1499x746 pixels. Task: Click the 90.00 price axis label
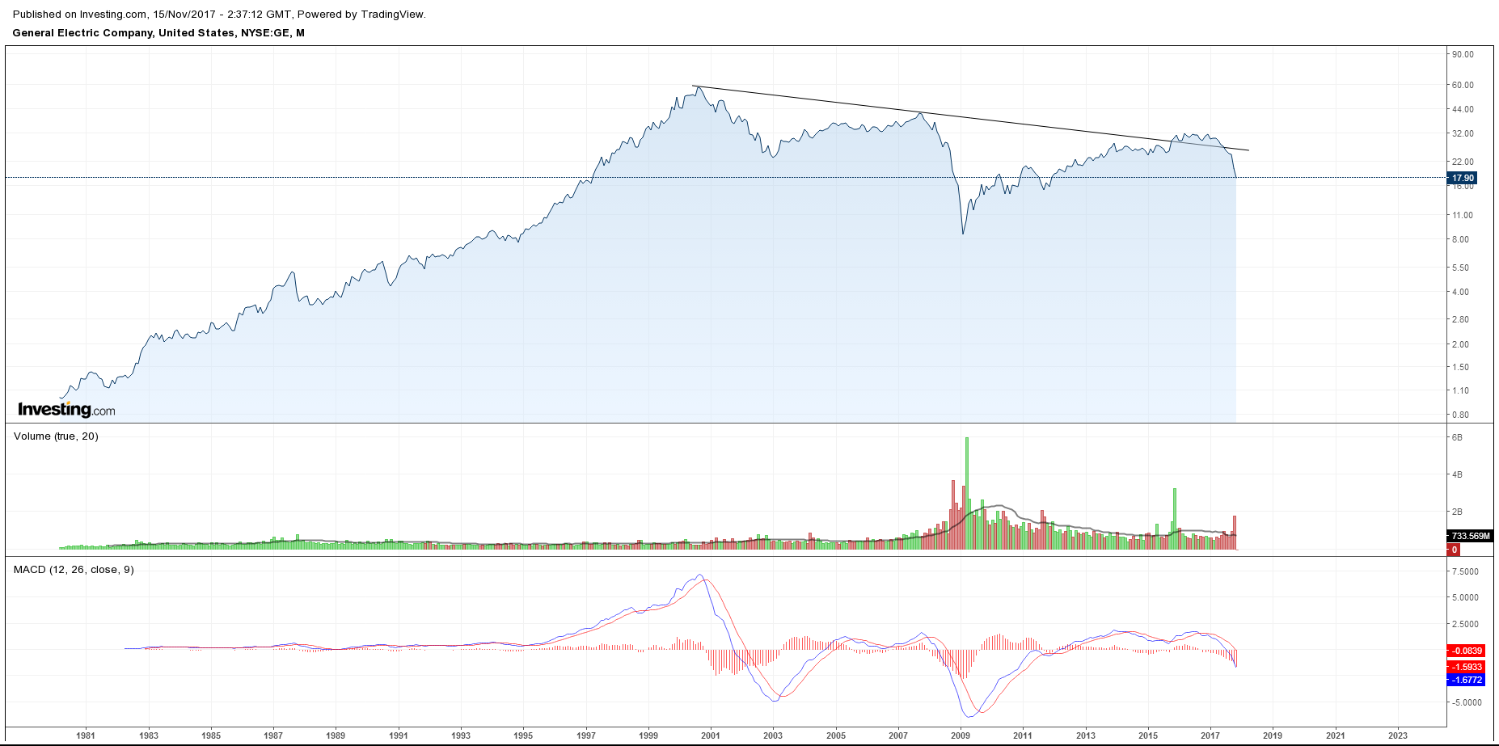tap(1463, 54)
